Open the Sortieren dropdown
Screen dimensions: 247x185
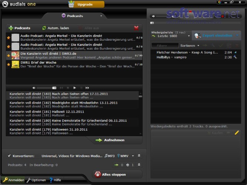(190, 46)
